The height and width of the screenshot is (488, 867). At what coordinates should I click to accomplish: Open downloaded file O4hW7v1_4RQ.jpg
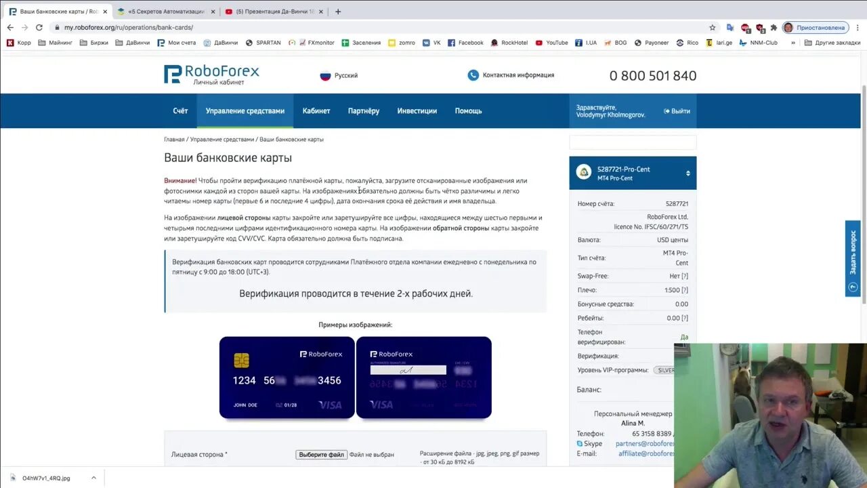(x=46, y=478)
